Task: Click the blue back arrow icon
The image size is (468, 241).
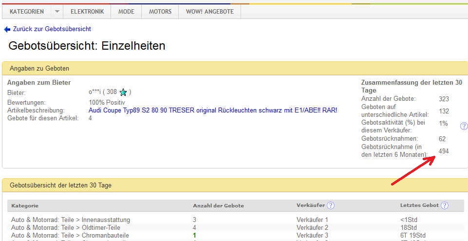Action: pyautogui.click(x=7, y=29)
